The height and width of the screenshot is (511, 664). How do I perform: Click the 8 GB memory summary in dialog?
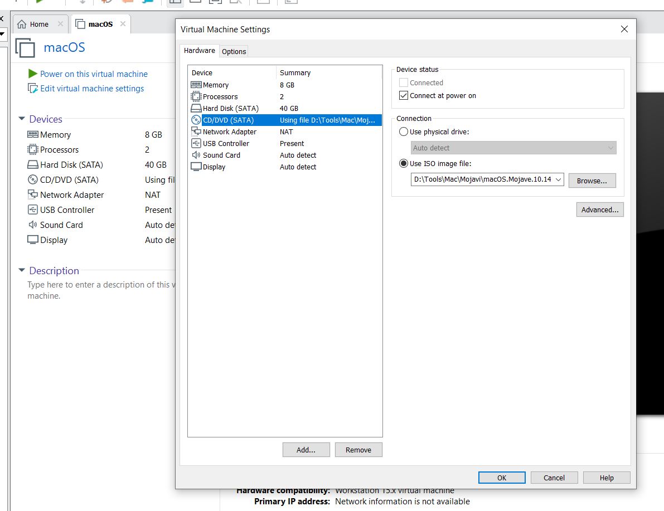(x=287, y=85)
